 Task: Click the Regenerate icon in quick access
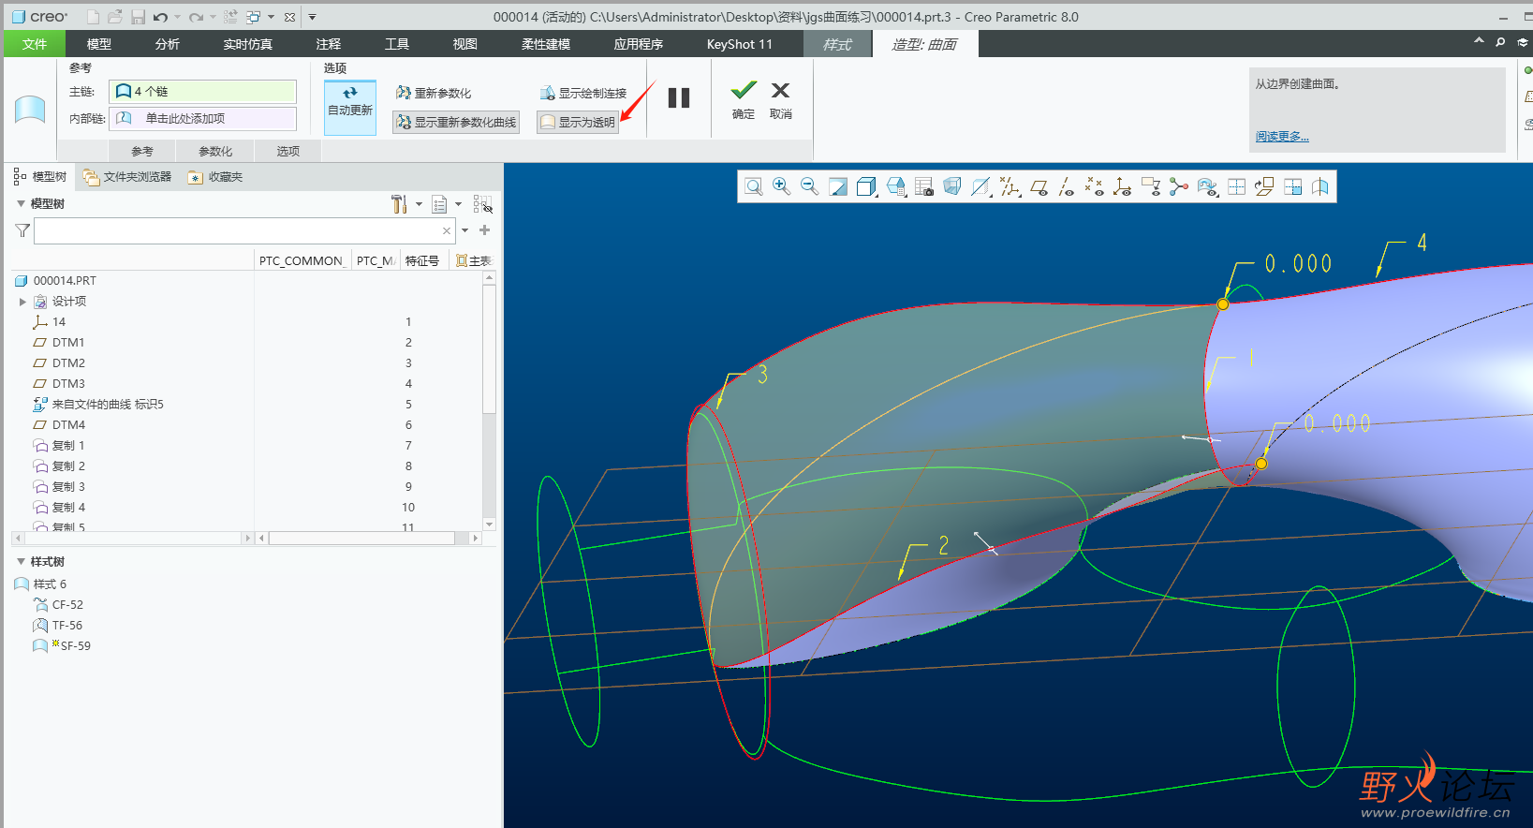click(x=230, y=17)
